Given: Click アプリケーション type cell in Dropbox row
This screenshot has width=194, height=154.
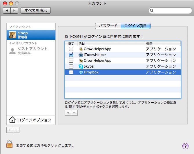Looking at the screenshot, I should [161, 72].
